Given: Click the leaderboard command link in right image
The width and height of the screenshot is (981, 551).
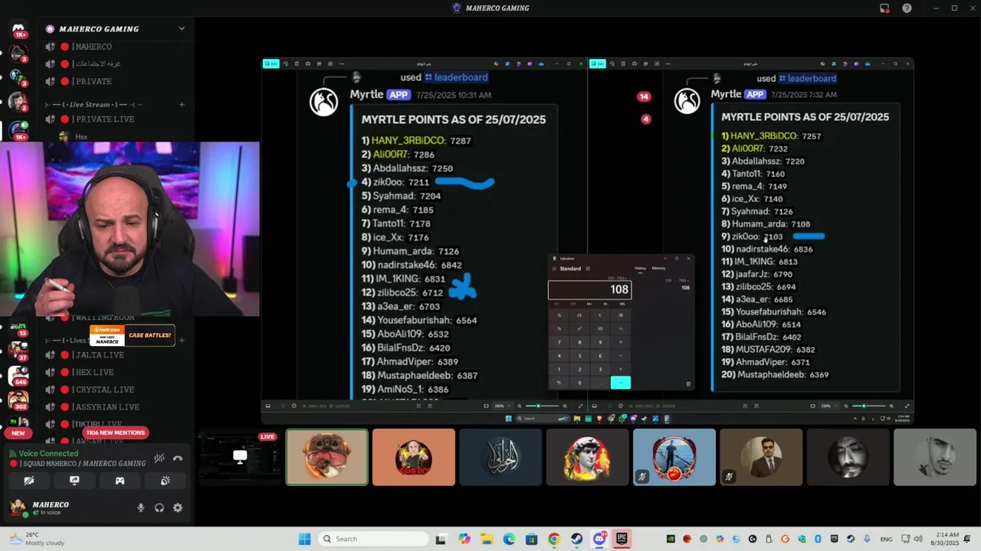Looking at the screenshot, I should 808,78.
